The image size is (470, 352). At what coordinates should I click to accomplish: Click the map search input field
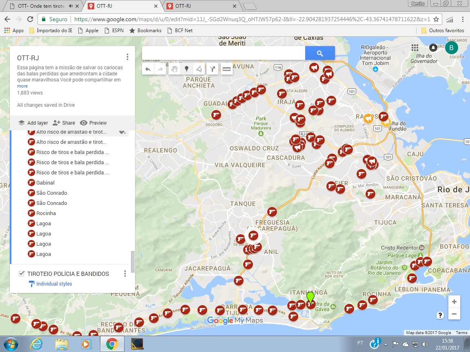pyautogui.click(x=223, y=53)
